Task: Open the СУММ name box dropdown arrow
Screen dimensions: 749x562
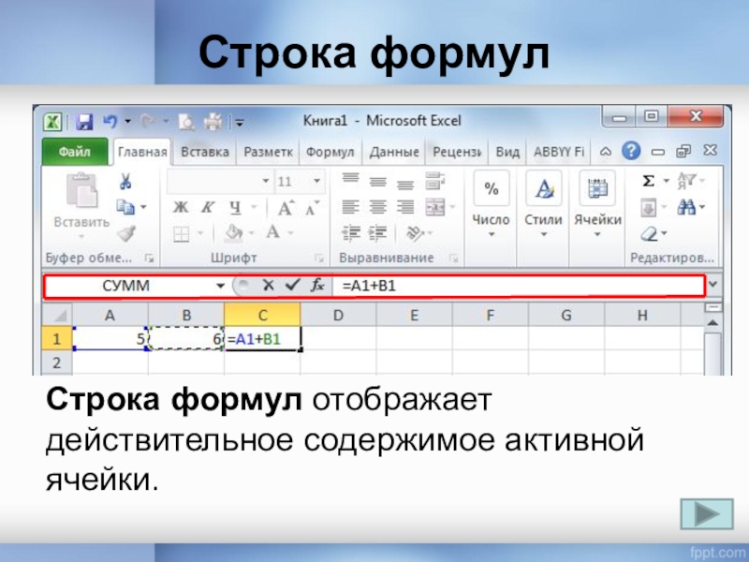Action: pyautogui.click(x=220, y=286)
